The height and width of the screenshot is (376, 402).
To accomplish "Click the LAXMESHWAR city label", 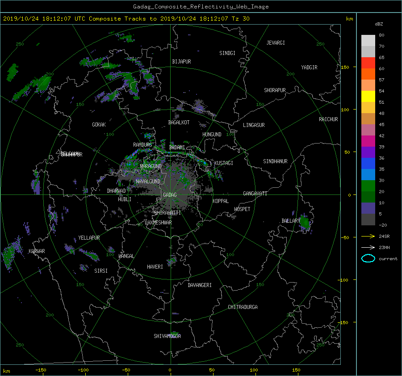I will 158,223.
